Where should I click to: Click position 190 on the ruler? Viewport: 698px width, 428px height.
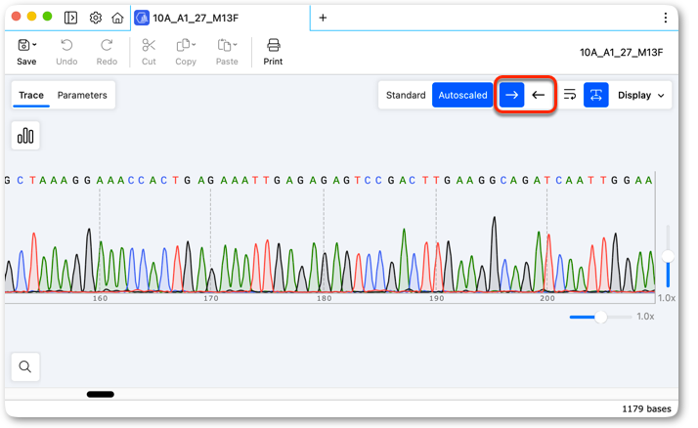pos(437,299)
